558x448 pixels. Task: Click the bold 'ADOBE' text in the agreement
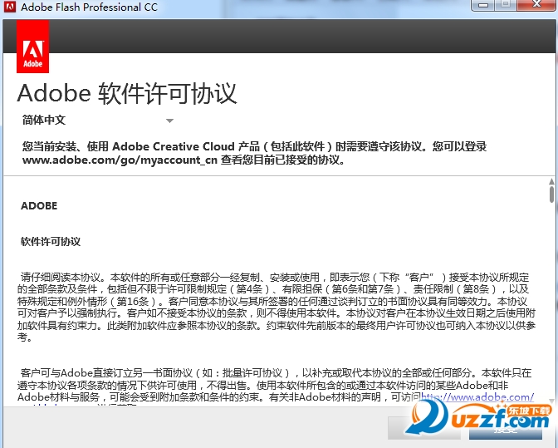39,206
